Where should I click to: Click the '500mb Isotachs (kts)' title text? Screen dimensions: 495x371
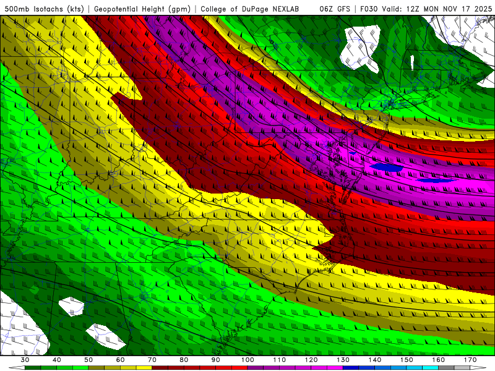(45, 9)
